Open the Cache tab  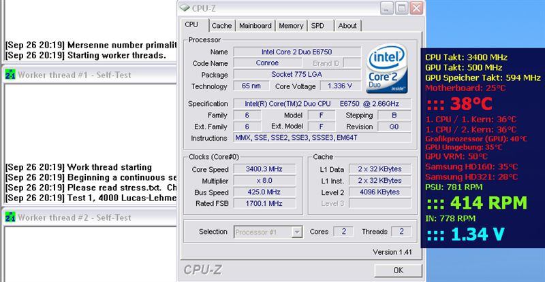pyautogui.click(x=221, y=26)
